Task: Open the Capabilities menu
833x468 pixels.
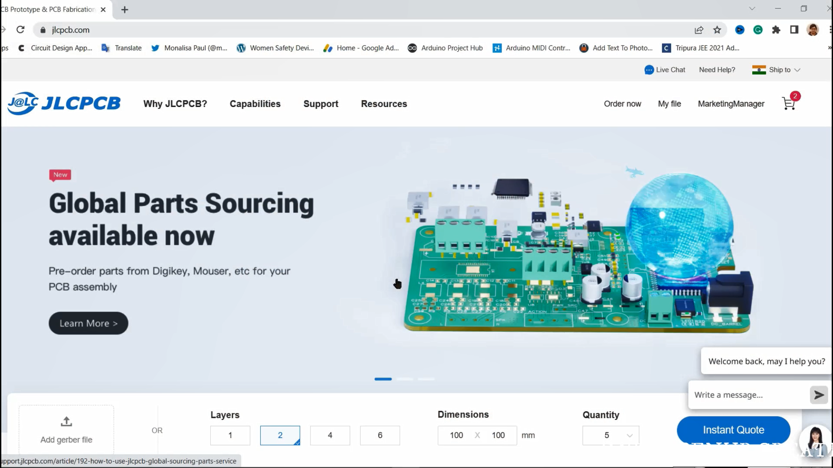Action: coord(255,104)
